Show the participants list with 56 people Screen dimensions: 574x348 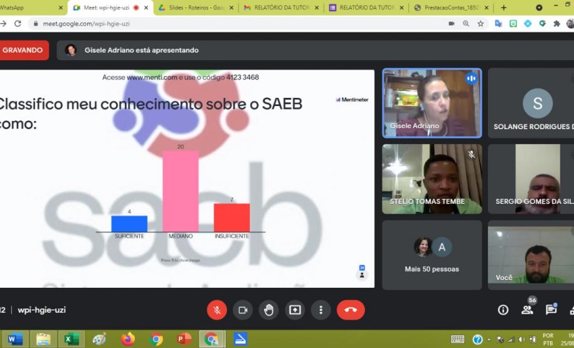coord(527,309)
